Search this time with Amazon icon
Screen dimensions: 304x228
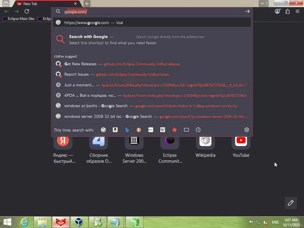pyautogui.click(x=115, y=130)
